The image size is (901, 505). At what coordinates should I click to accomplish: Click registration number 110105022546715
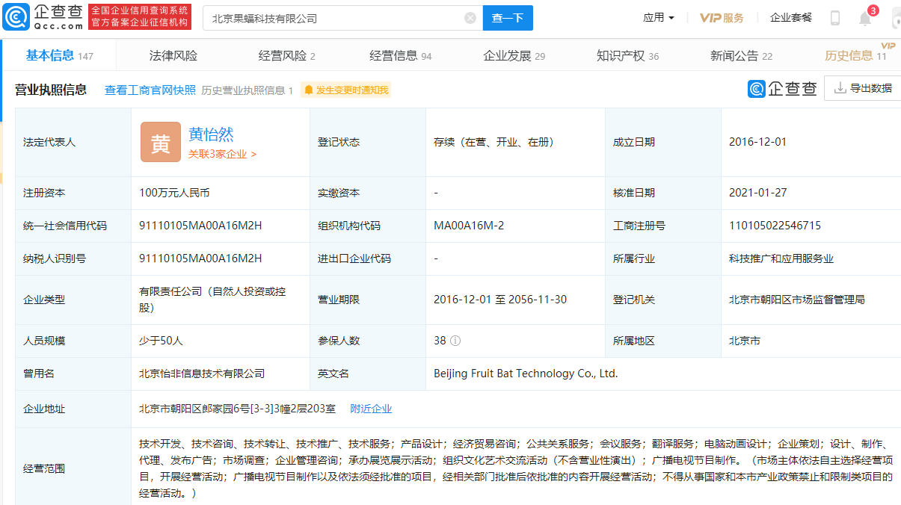coord(775,226)
